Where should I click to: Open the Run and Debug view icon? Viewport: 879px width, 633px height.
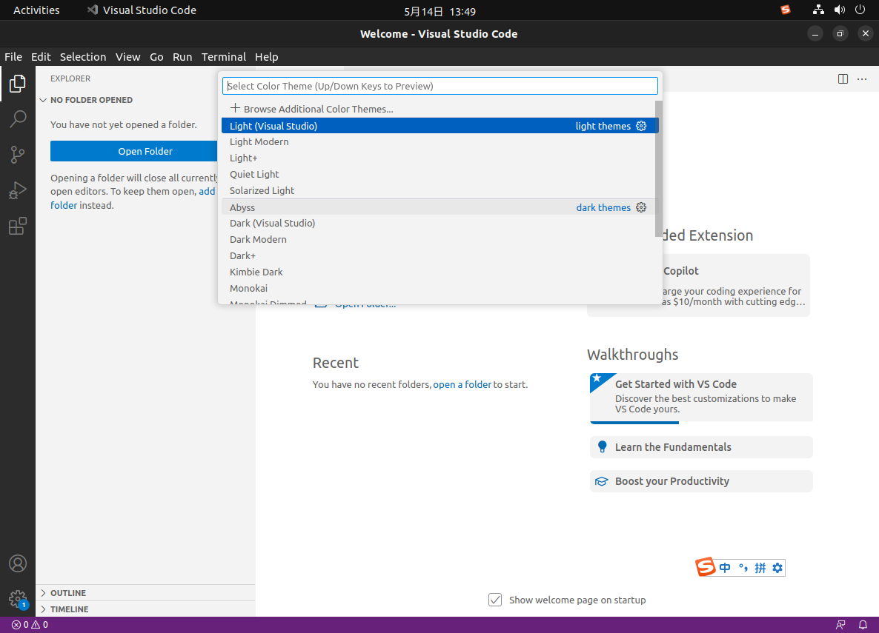click(17, 190)
